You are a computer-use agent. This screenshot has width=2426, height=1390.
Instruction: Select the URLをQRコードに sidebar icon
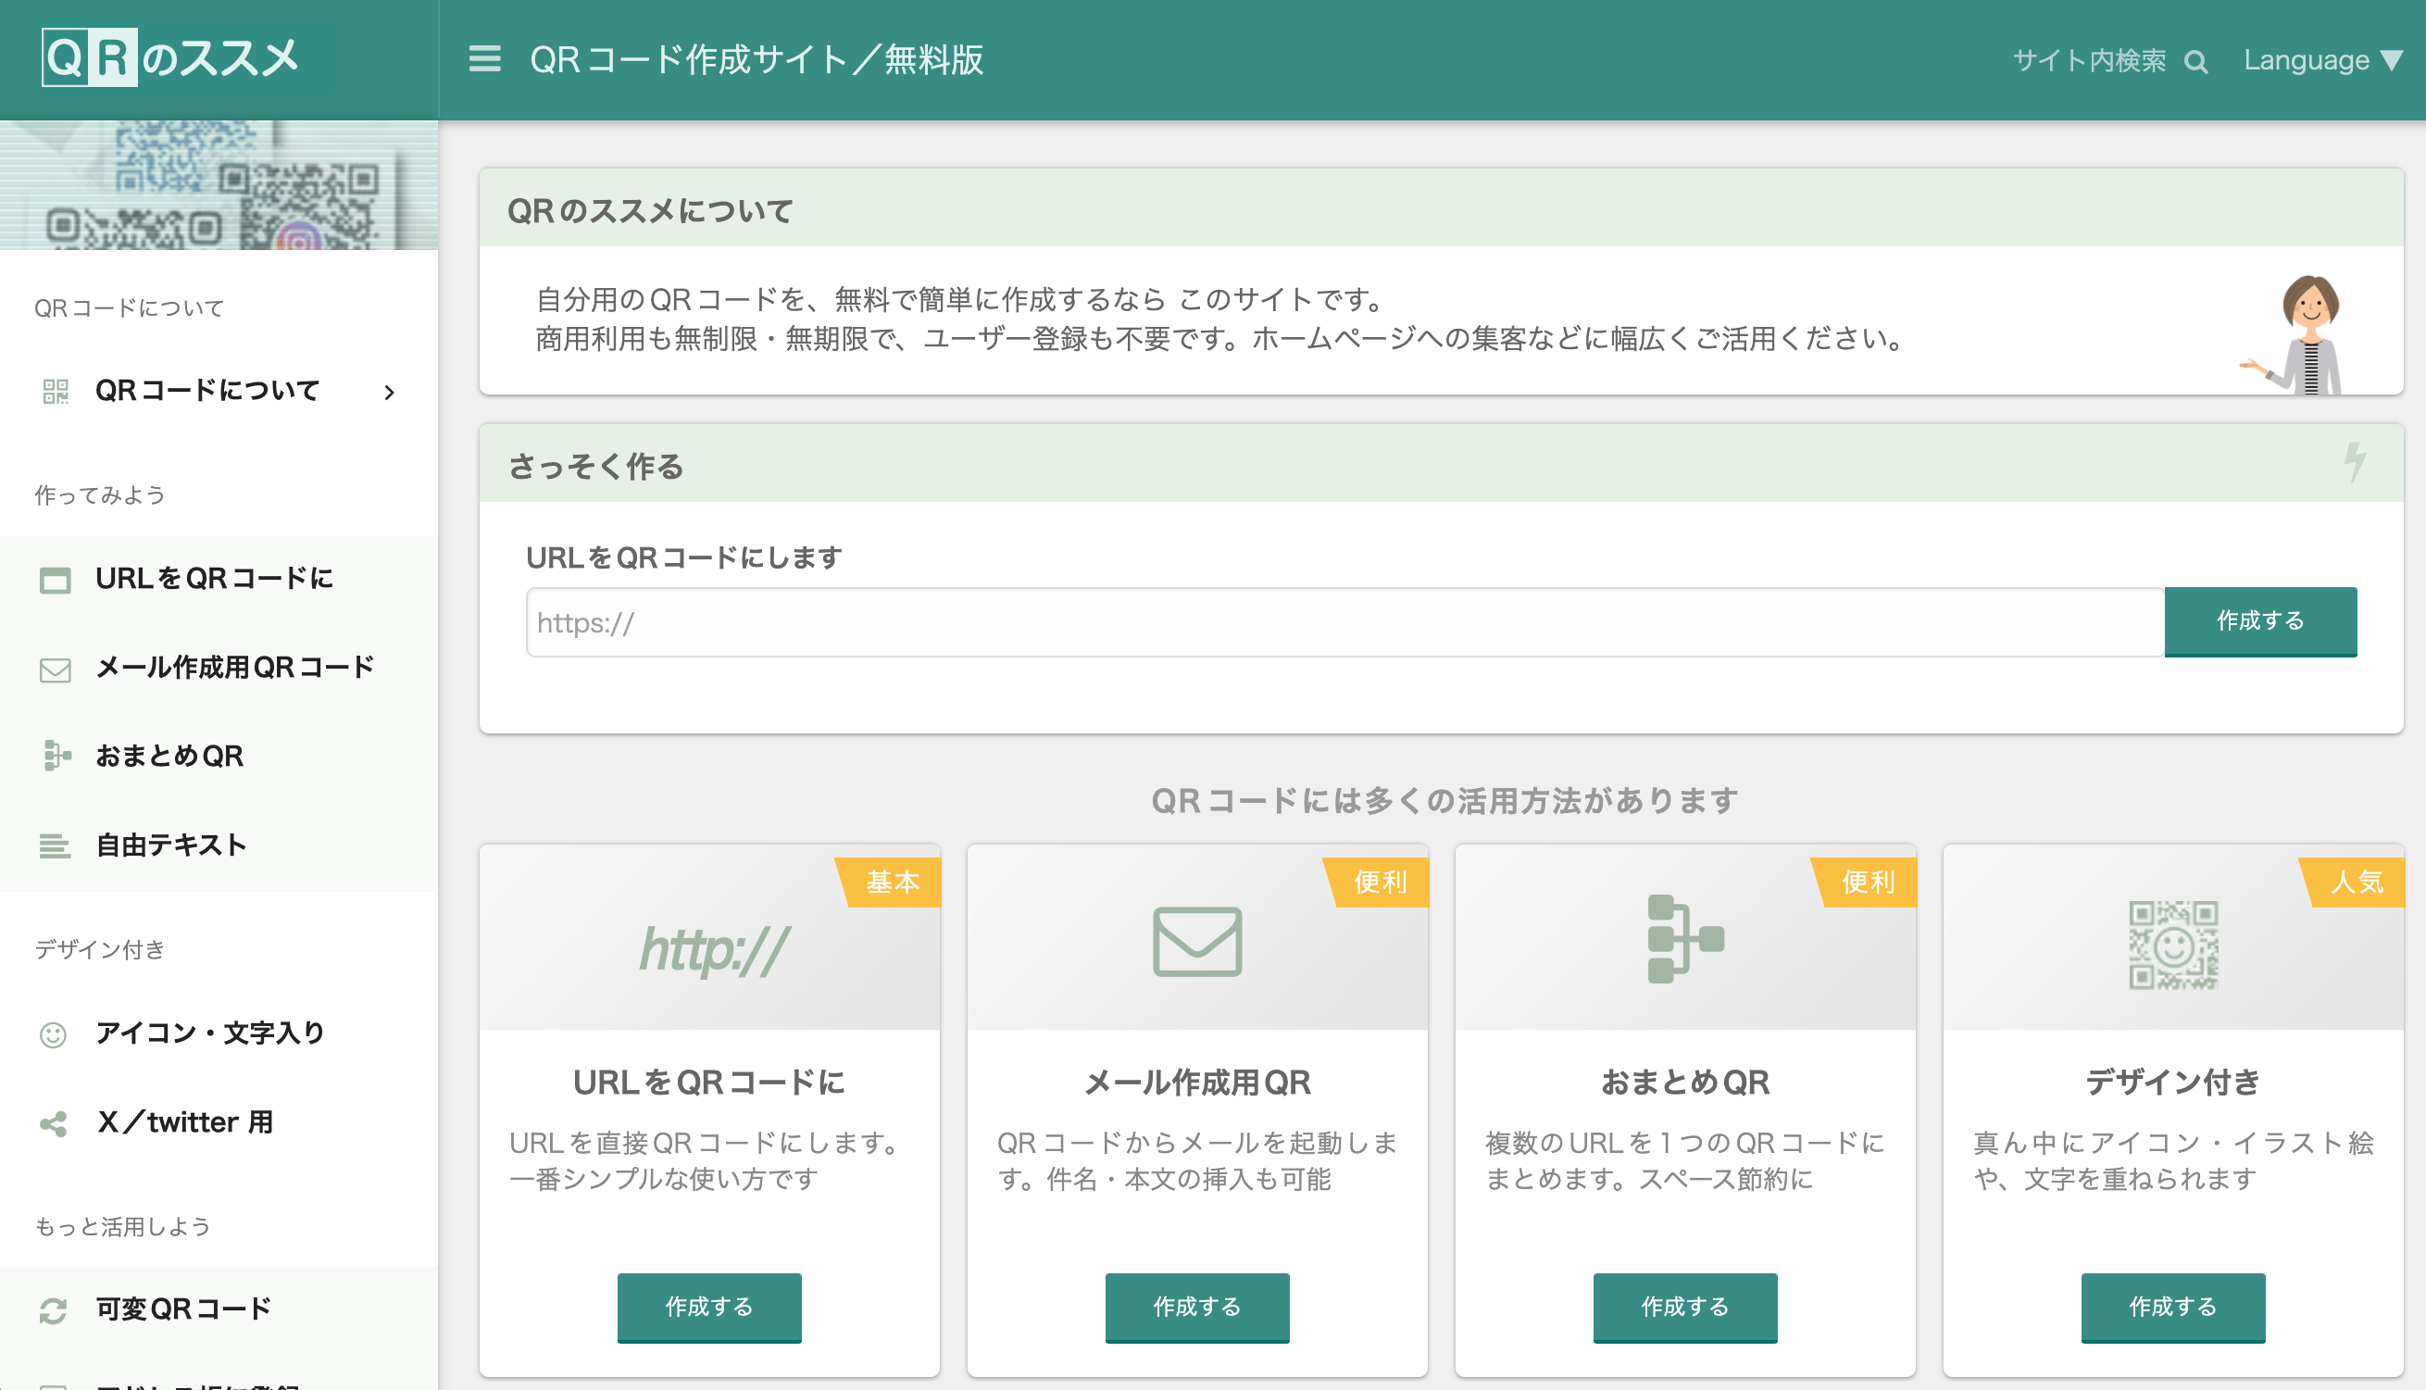pyautogui.click(x=56, y=579)
